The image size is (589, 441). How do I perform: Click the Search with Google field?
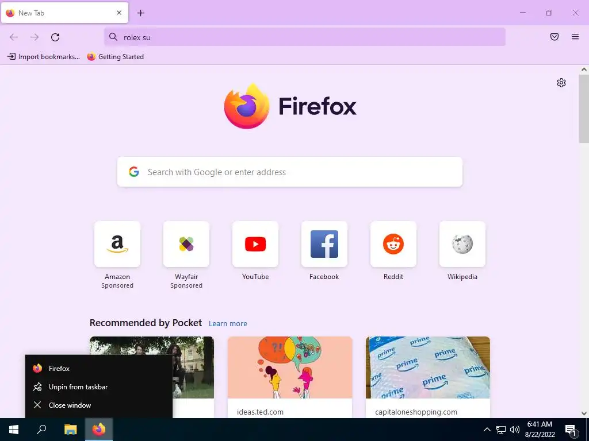coord(290,172)
